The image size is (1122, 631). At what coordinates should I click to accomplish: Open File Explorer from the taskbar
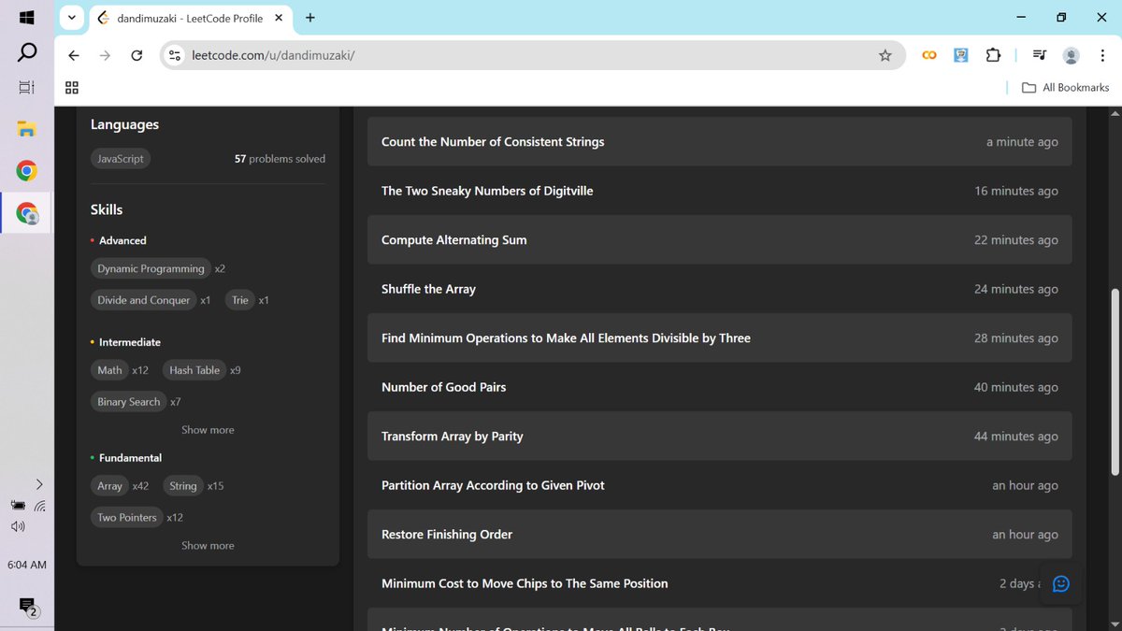coord(26,129)
